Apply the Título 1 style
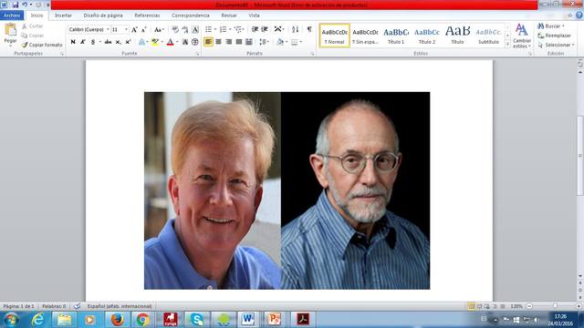Viewport: 584px width, 328px height. (x=396, y=36)
